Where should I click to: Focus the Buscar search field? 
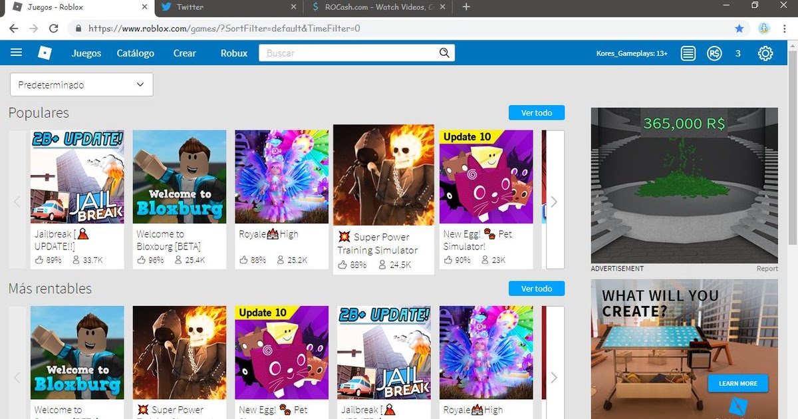pyautogui.click(x=349, y=53)
